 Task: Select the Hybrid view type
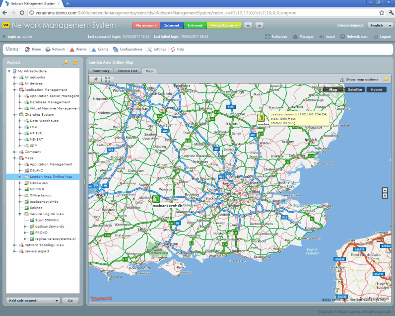pos(376,89)
